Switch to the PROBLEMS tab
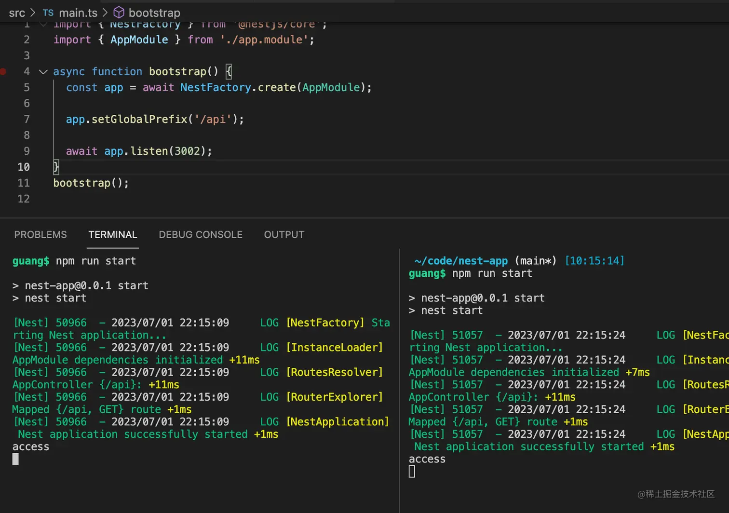This screenshot has width=729, height=513. (40, 235)
